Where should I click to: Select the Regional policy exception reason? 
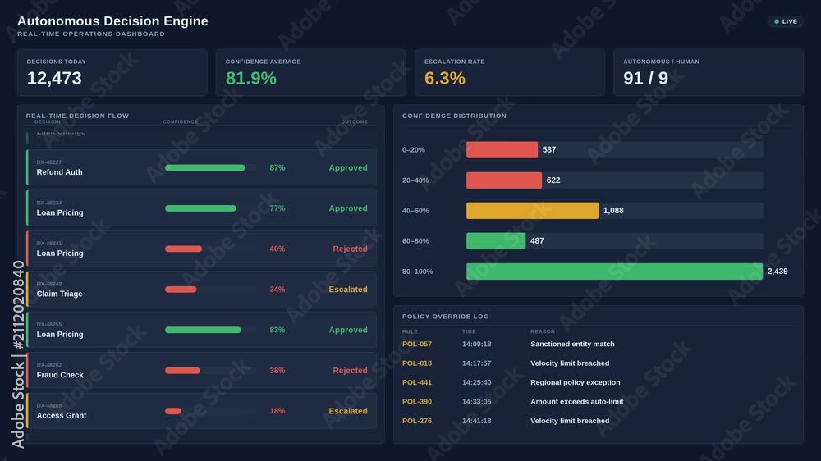pyautogui.click(x=575, y=382)
